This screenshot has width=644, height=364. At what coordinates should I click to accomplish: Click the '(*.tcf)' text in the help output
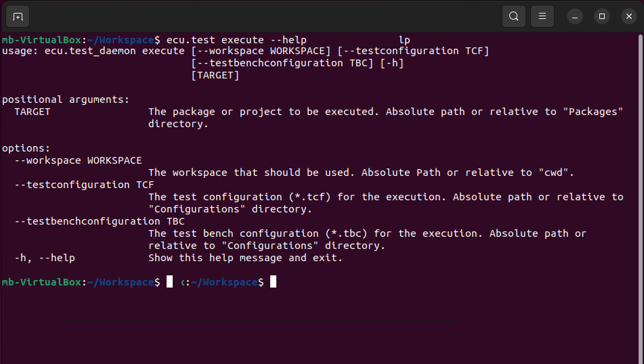309,197
